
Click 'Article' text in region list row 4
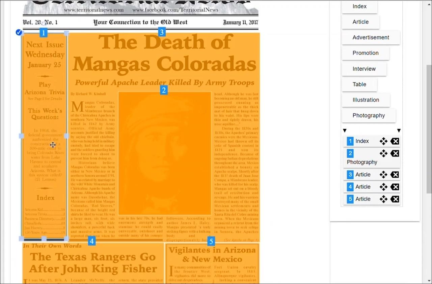(363, 187)
